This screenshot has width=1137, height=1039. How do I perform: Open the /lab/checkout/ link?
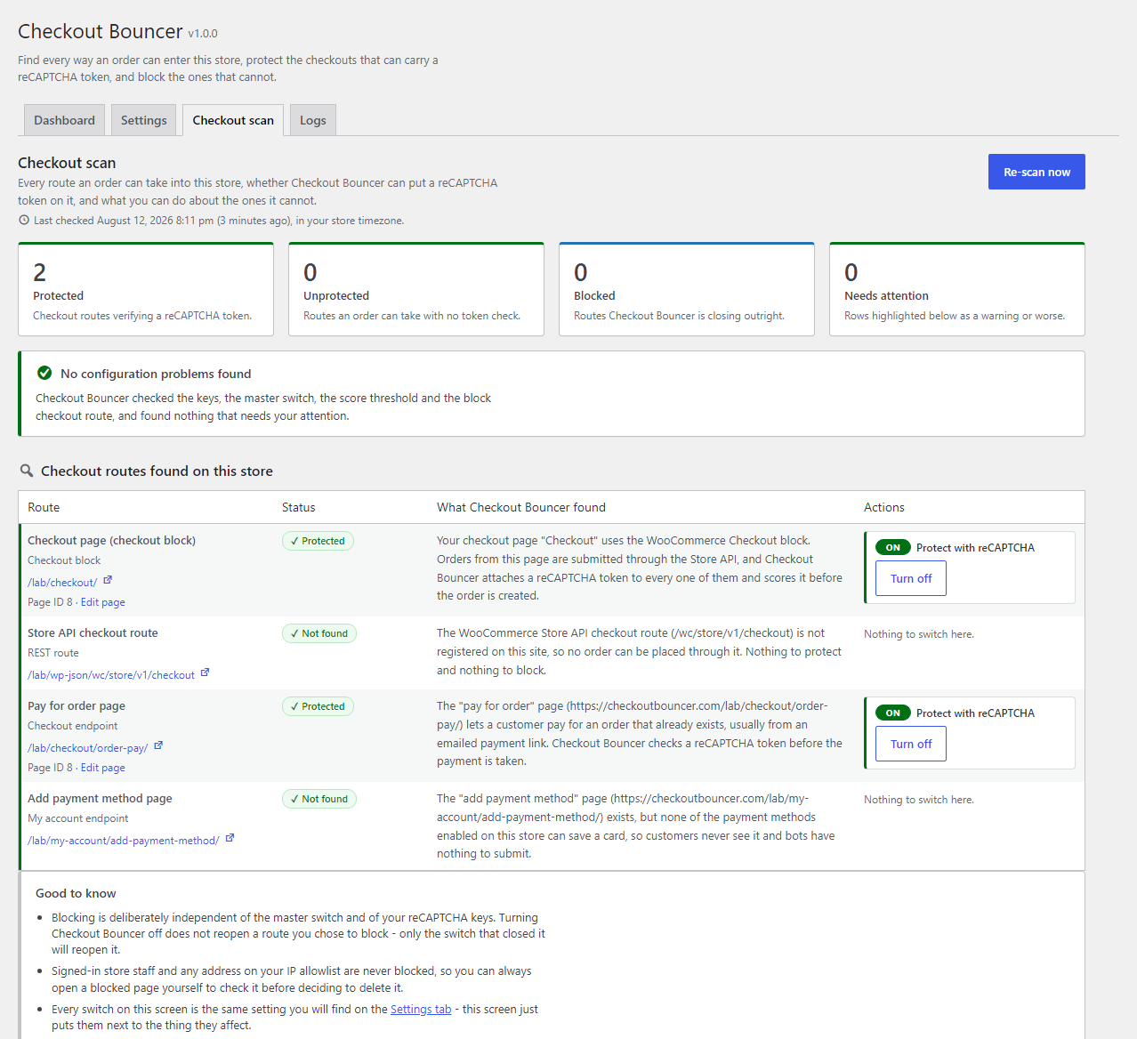(62, 583)
